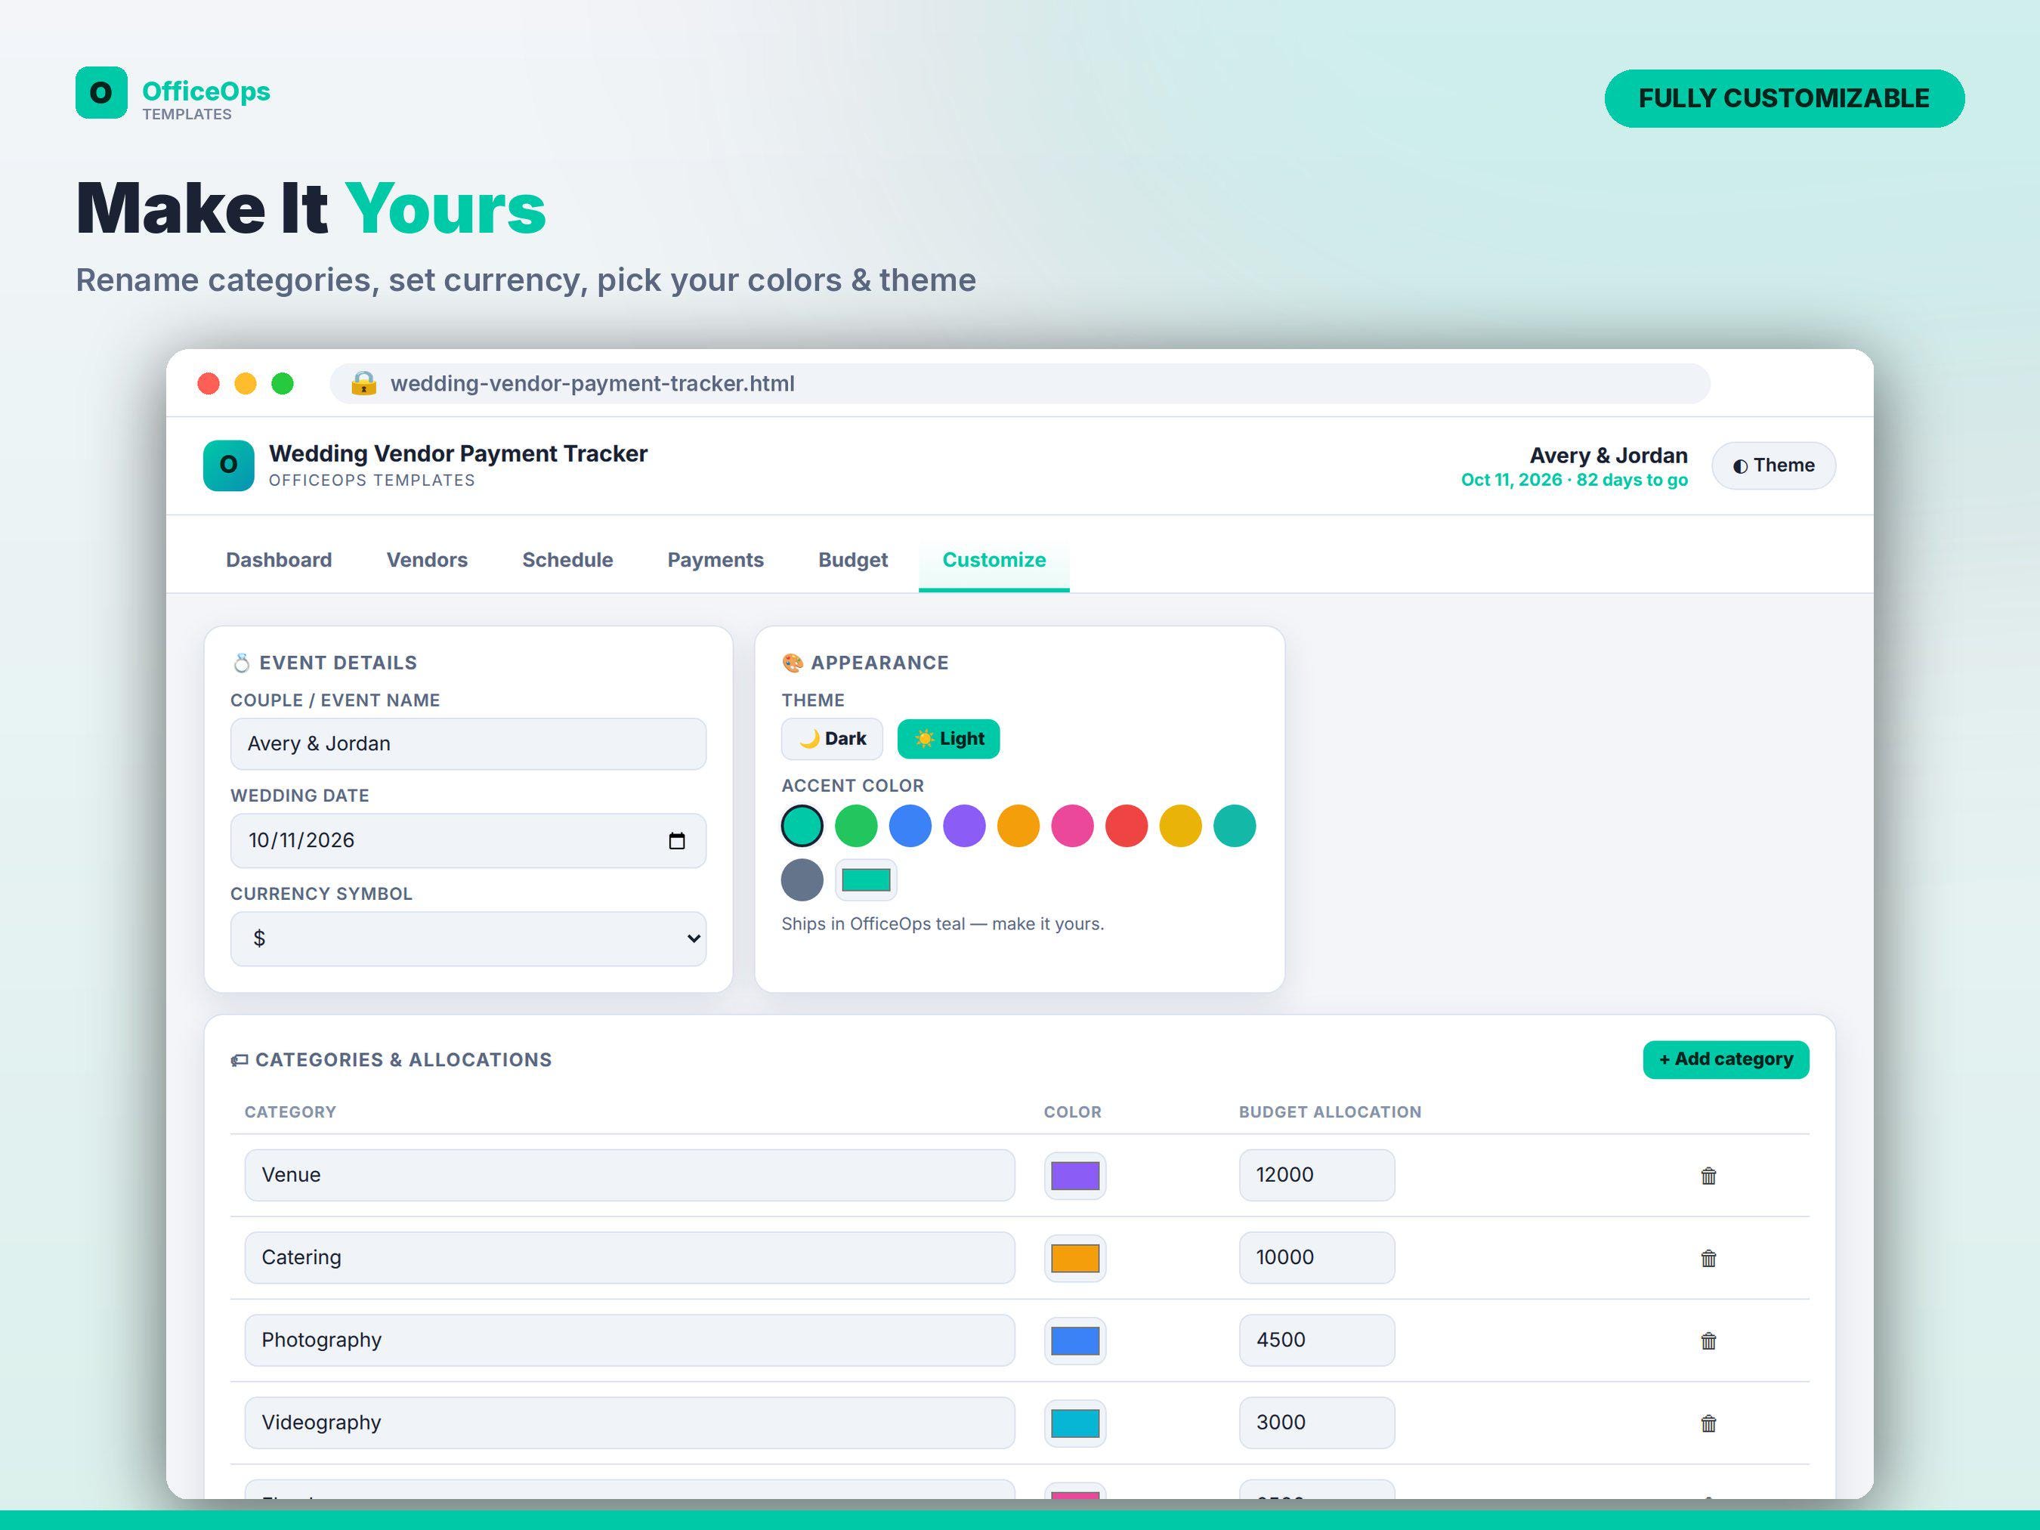Viewport: 2040px width, 1530px height.
Task: Open the custom accent color picker rectangle
Action: tap(866, 879)
